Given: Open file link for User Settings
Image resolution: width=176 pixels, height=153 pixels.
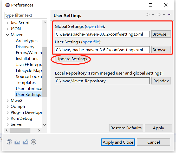Looking at the screenshot, I should click(91, 42).
